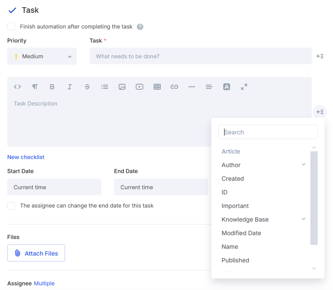Click the New checklist link
The height and width of the screenshot is (290, 333).
(x=26, y=157)
